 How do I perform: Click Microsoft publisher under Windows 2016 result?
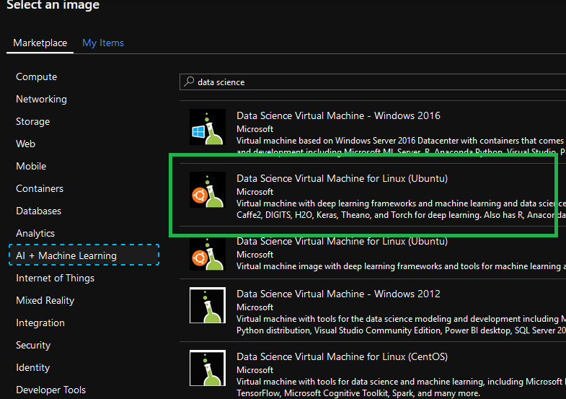click(x=255, y=129)
